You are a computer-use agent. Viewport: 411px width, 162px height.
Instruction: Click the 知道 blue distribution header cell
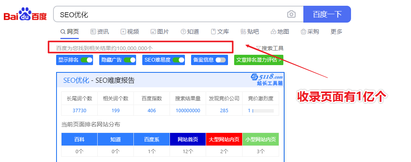click(x=116, y=139)
